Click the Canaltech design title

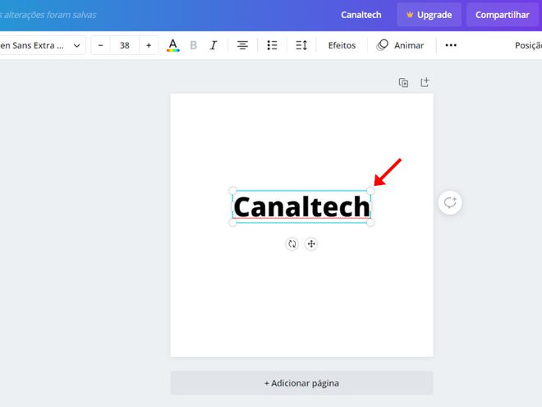pos(361,15)
